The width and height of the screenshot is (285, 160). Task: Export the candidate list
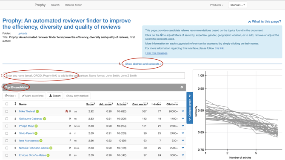(55, 96)
